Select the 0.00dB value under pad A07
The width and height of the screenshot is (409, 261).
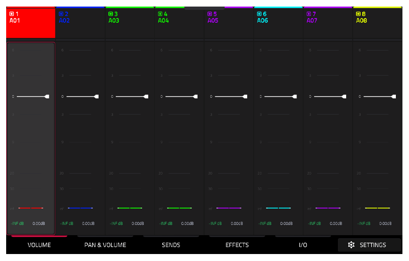[x=336, y=224]
